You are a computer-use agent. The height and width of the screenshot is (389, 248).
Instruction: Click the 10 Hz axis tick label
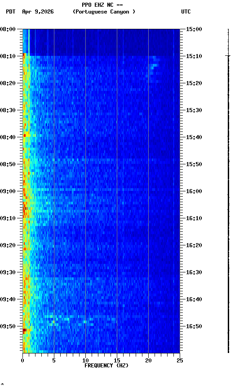85,361
